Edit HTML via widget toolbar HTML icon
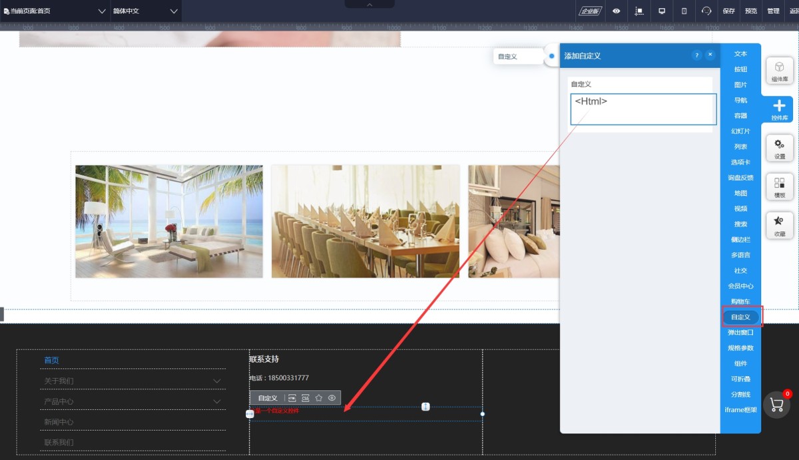The image size is (799, 460). (292, 398)
